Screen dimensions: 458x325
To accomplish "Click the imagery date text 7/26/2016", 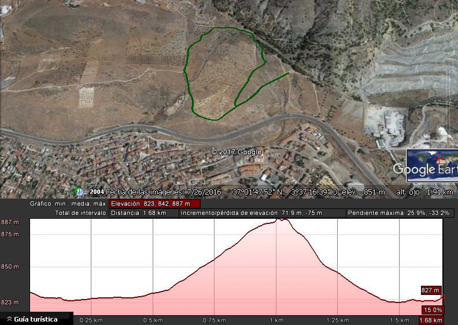I will 203,192.
